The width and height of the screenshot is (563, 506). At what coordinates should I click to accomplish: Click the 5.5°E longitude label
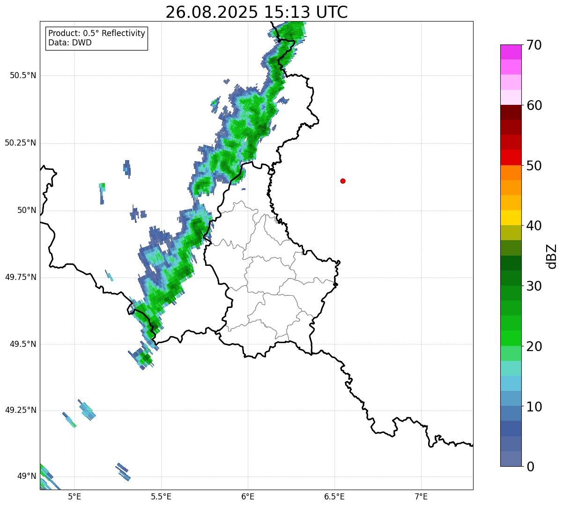coord(161,497)
